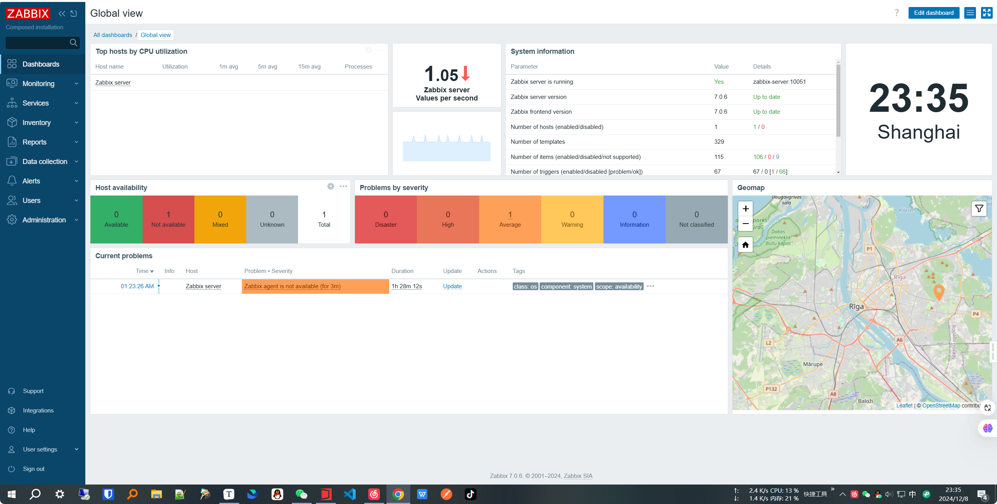Expand the Reports menu
This screenshot has width=997, height=504.
pos(43,142)
